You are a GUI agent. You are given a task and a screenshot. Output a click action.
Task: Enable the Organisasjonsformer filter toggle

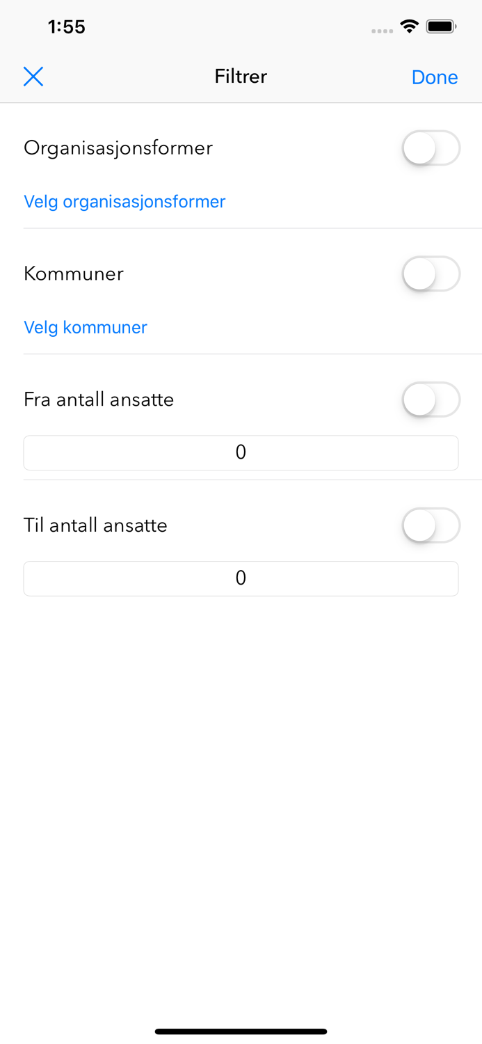pos(431,148)
